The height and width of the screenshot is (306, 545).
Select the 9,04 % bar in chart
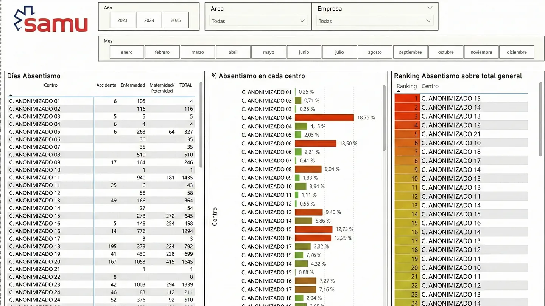(x=308, y=169)
